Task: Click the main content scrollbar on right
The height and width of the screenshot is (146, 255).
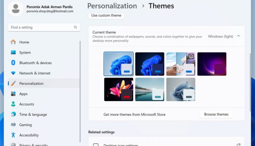Action: click(250, 82)
